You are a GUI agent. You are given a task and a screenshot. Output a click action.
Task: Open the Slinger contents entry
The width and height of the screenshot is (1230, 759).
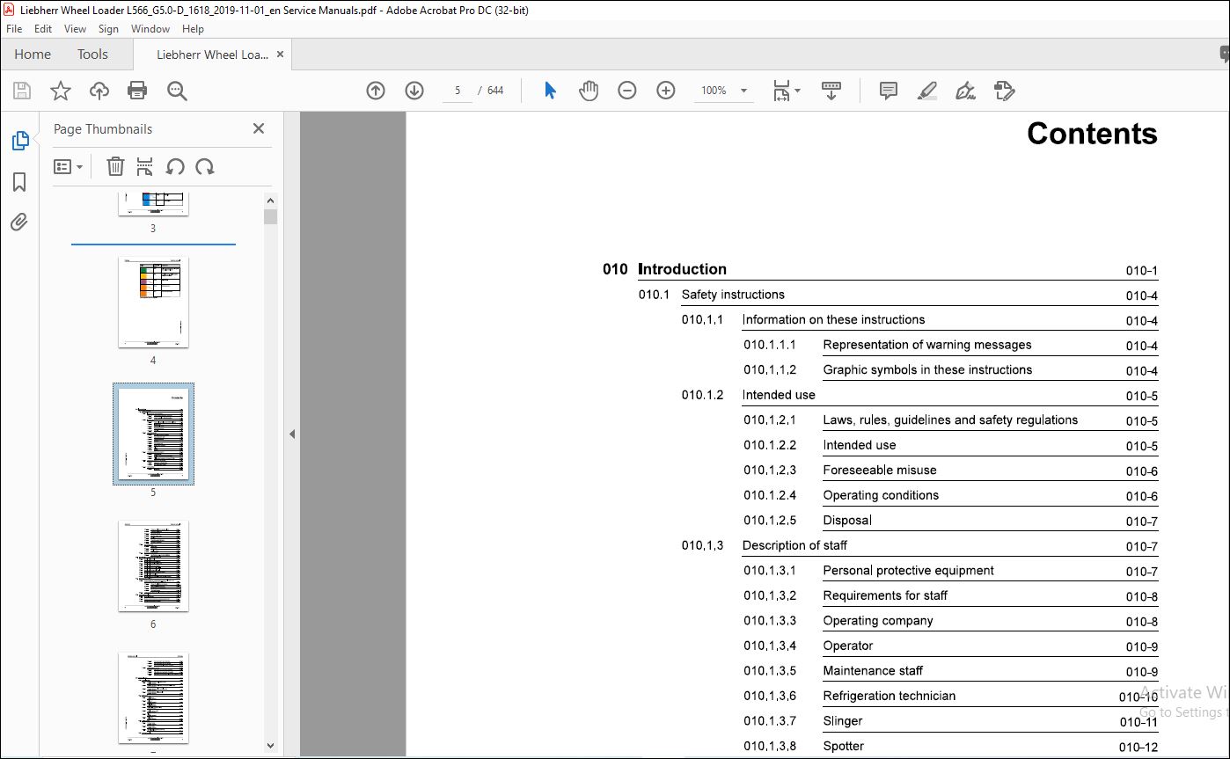(x=843, y=720)
